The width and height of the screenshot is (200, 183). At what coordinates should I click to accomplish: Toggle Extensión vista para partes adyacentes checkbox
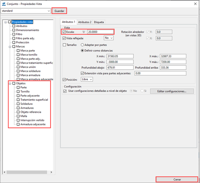point(82,73)
